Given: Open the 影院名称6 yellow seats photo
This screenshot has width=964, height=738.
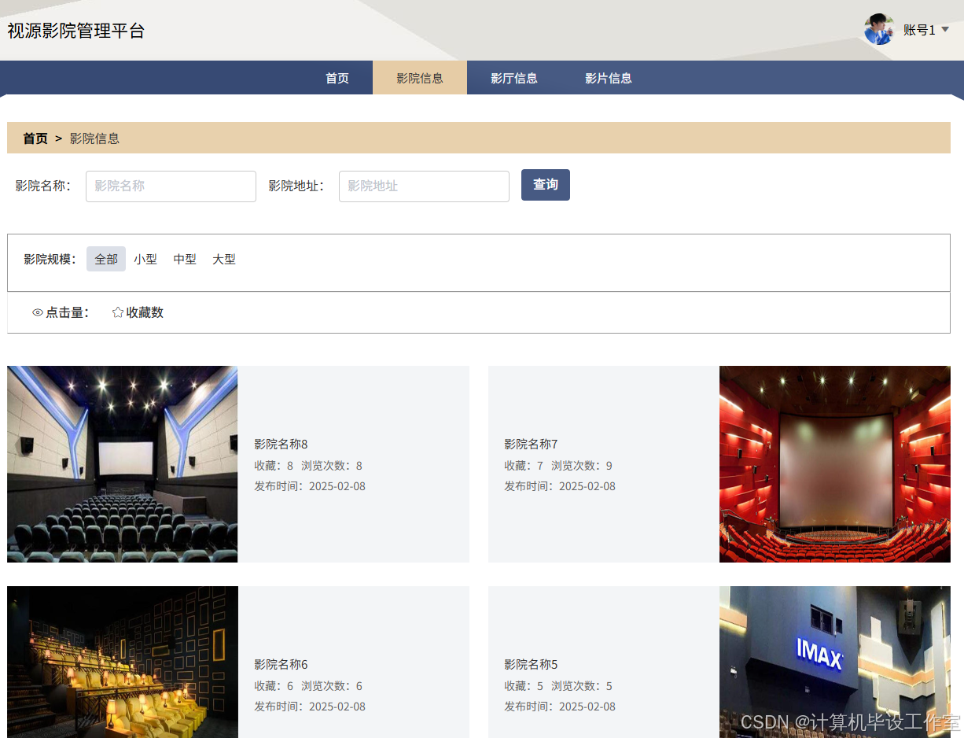Looking at the screenshot, I should 123,662.
